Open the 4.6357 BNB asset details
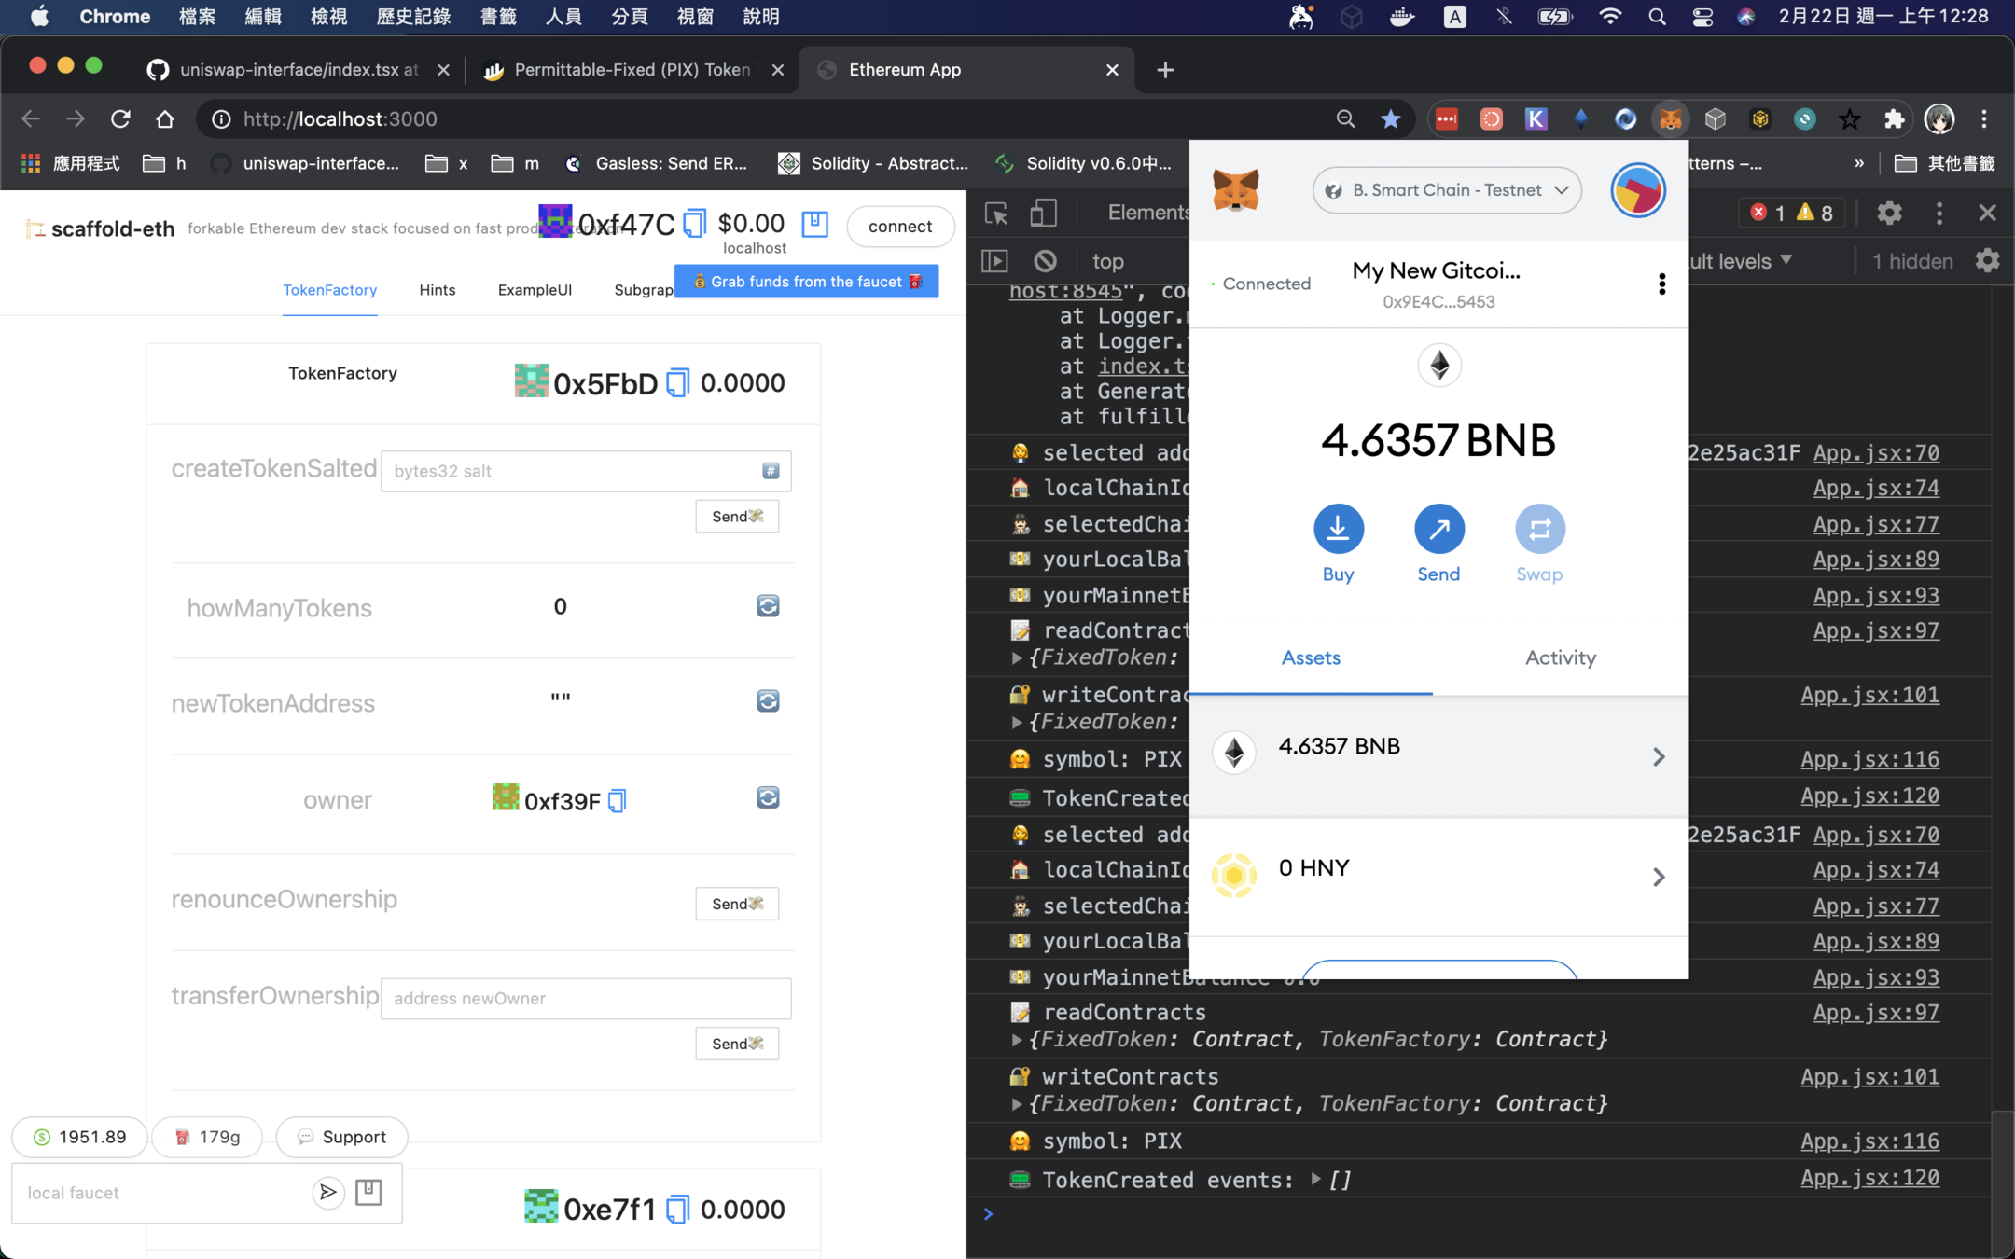 tap(1438, 755)
